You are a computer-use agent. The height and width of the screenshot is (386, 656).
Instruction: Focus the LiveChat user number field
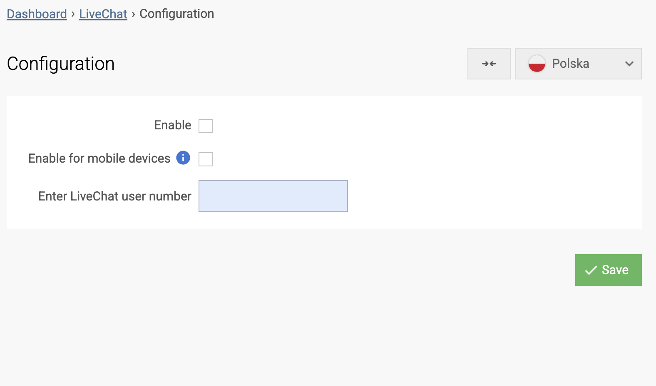click(273, 196)
